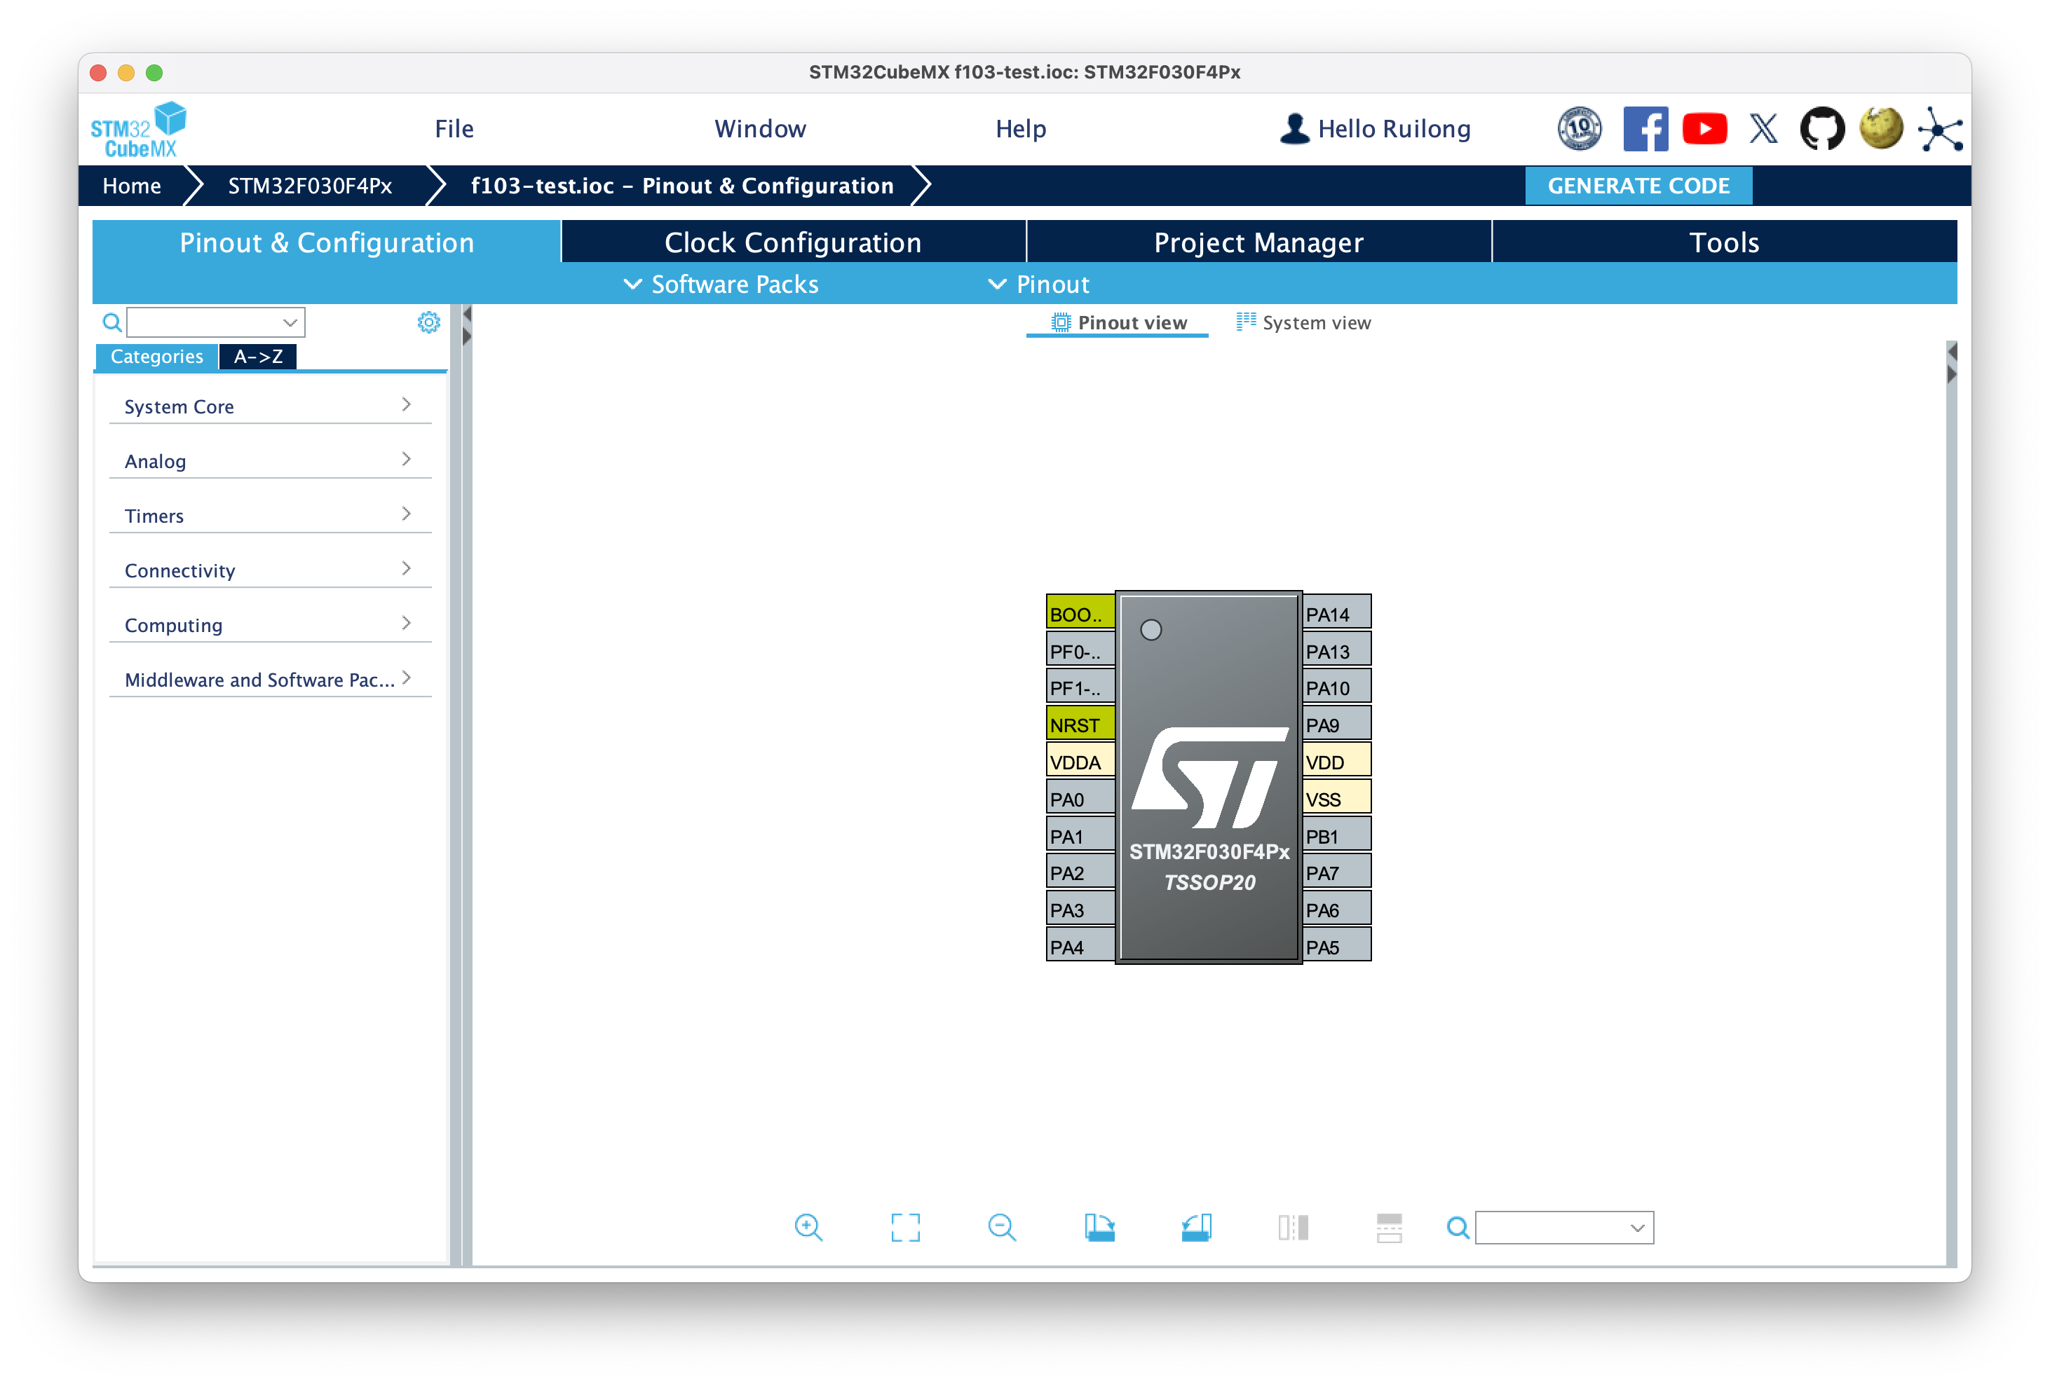
Task: Click the pin search magnifier icon
Action: coord(1458,1228)
